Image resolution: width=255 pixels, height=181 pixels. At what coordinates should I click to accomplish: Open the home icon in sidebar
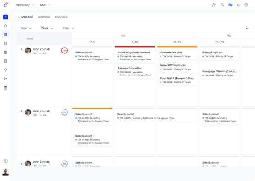6,26
